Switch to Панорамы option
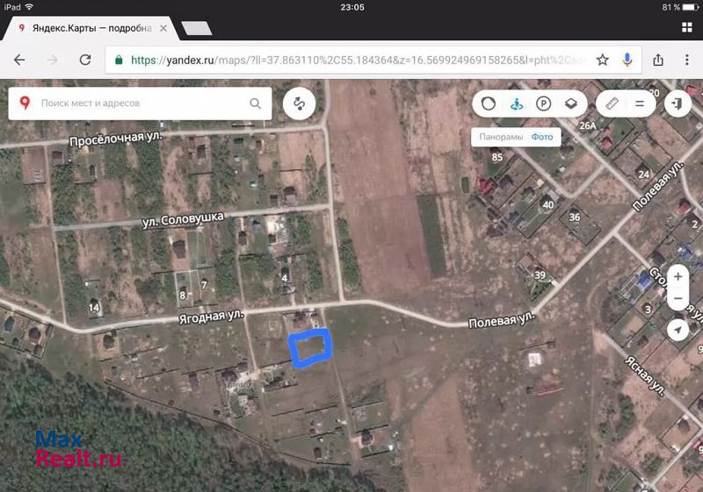703x492 pixels. pos(501,137)
